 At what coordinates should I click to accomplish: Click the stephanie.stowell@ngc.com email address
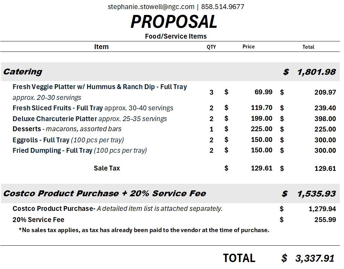click(151, 7)
